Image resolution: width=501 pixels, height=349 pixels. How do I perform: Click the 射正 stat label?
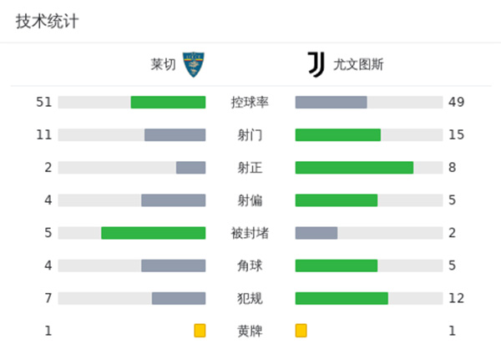[x=250, y=168]
